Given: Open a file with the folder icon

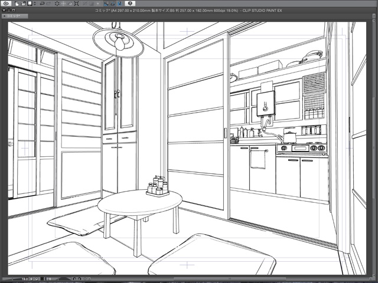Looking at the screenshot, I should click(x=23, y=4).
